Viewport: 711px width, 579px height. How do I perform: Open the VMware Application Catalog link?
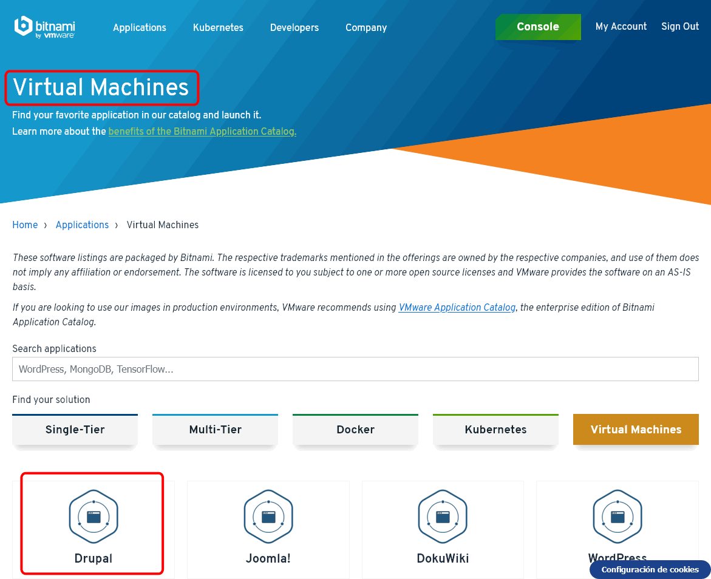457,308
